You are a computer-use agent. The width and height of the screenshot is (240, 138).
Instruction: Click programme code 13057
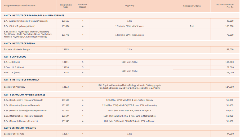coord(65,134)
